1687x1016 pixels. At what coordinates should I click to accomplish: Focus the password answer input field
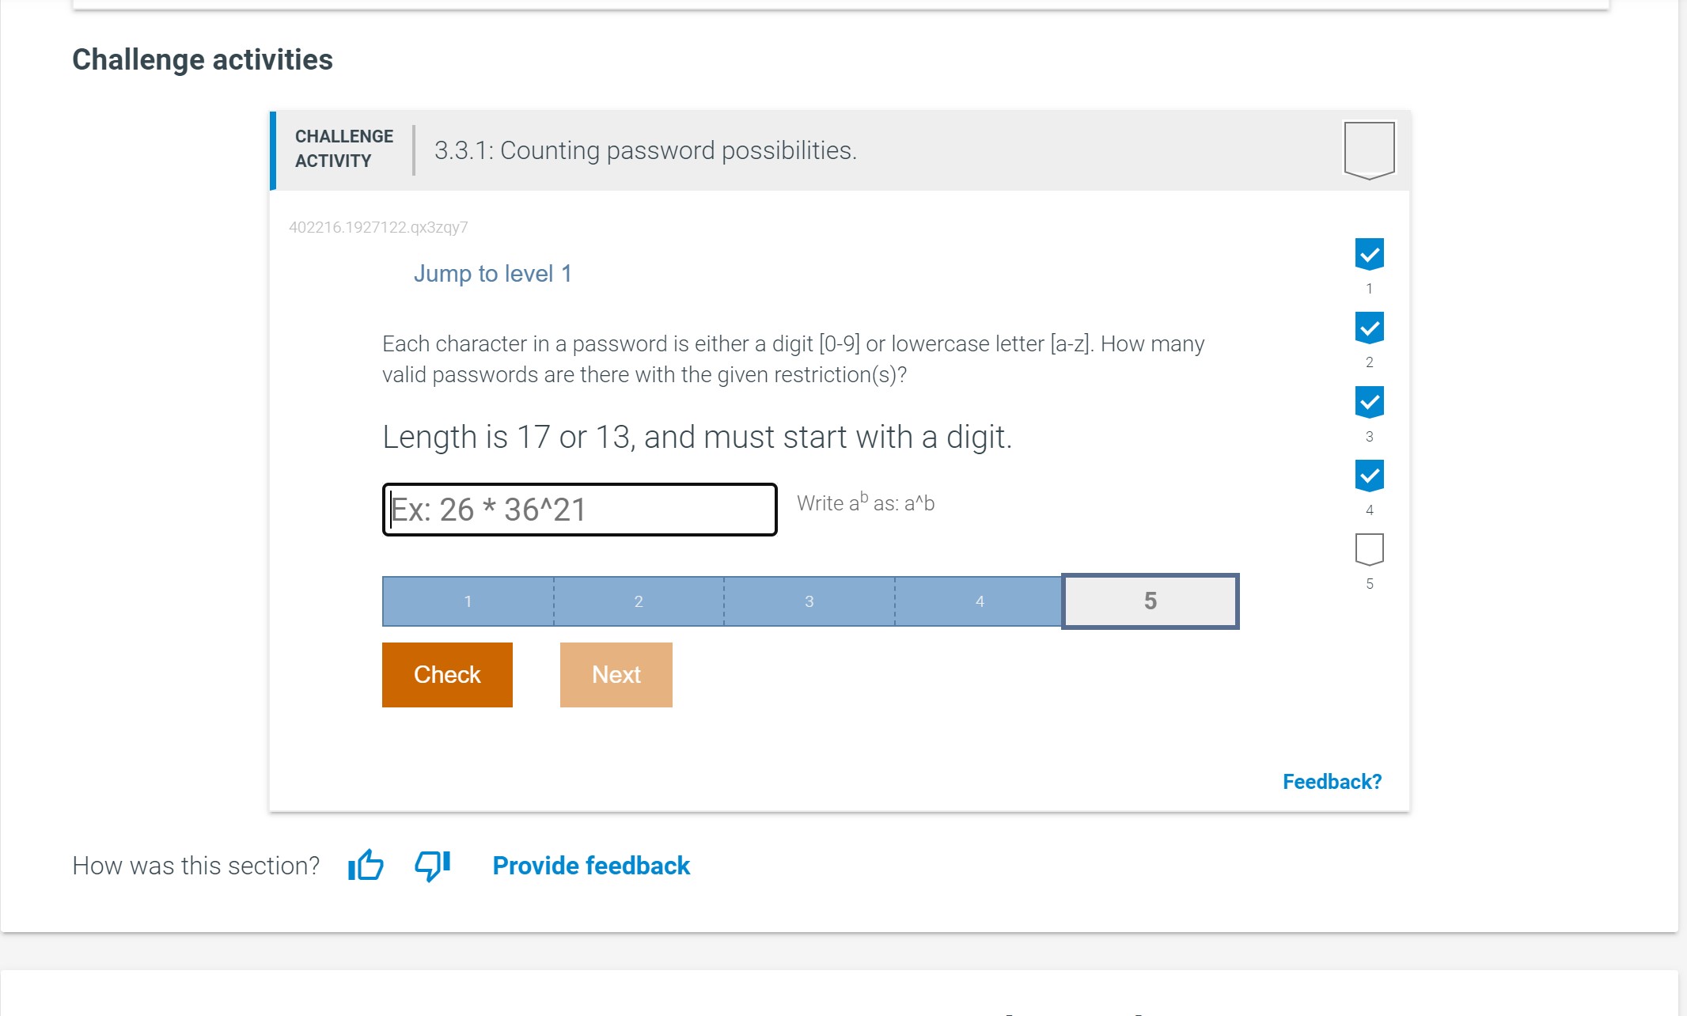(579, 510)
